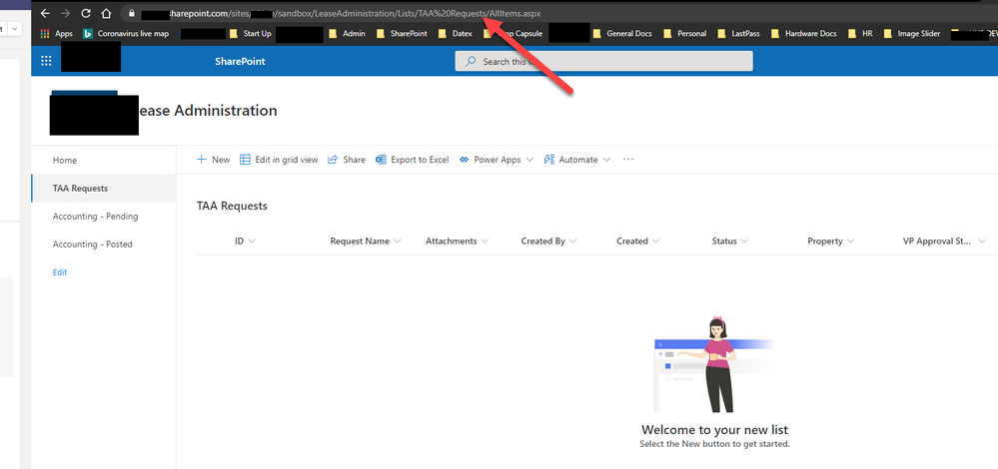Open the Created column menu
Screen dimensions: 998x469
pyautogui.click(x=638, y=240)
